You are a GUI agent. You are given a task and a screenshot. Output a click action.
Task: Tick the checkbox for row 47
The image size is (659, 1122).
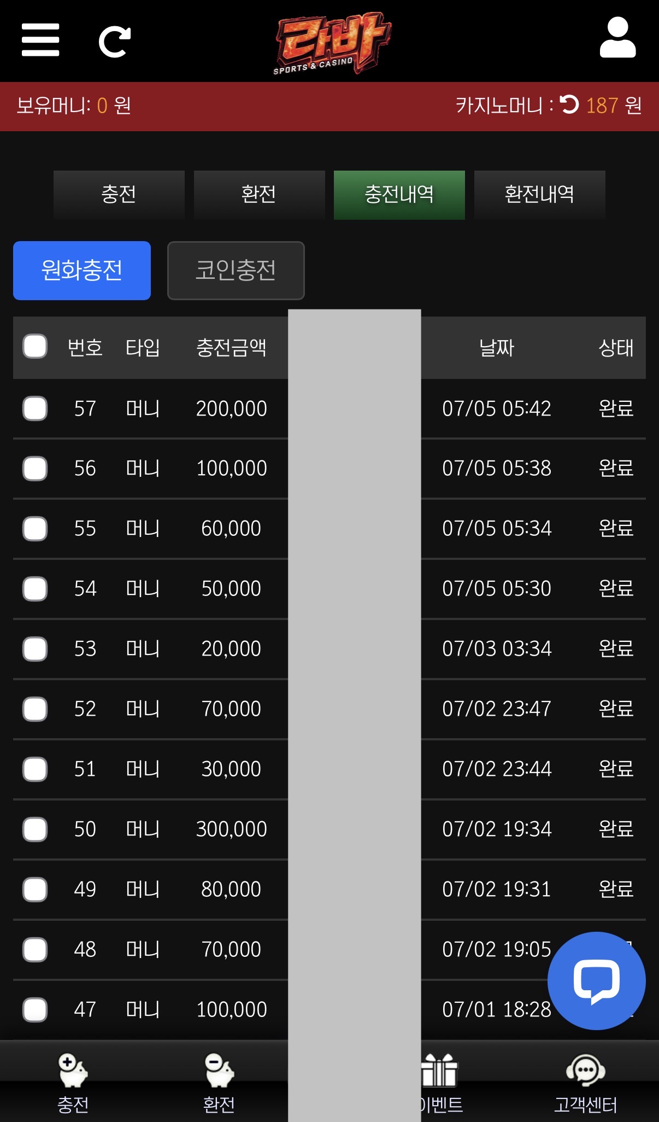tap(35, 1010)
